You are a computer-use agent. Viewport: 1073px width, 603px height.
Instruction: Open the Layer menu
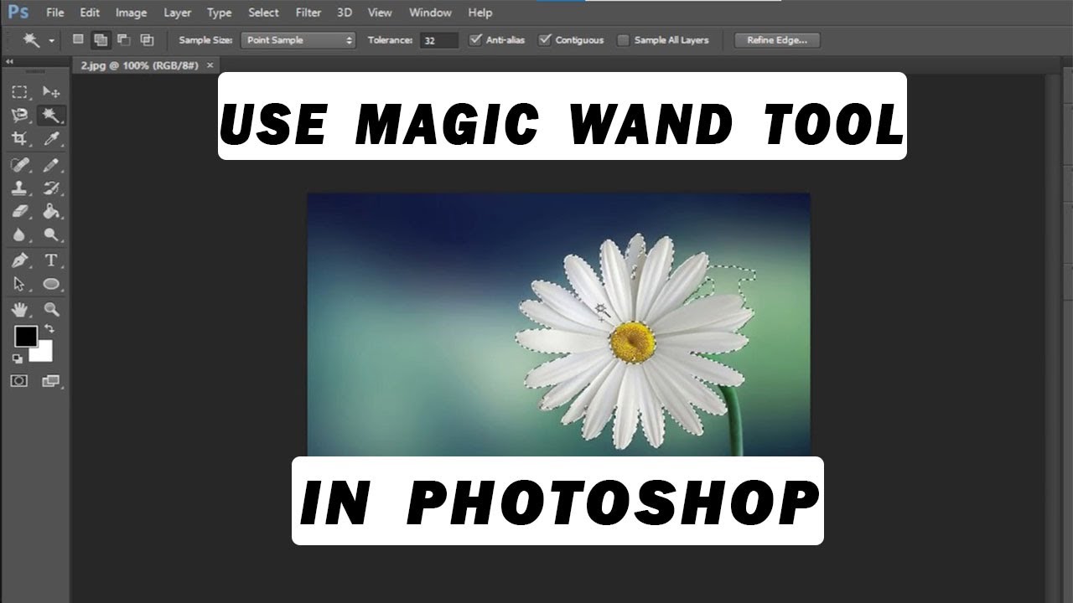coord(177,13)
